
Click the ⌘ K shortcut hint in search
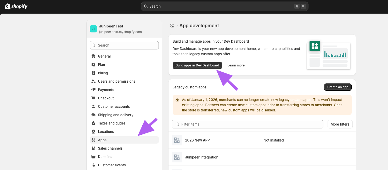[x=300, y=6]
